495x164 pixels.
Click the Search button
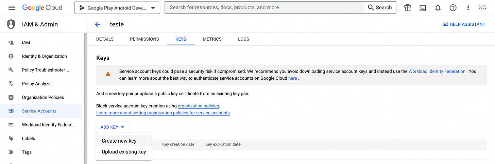click(380, 8)
